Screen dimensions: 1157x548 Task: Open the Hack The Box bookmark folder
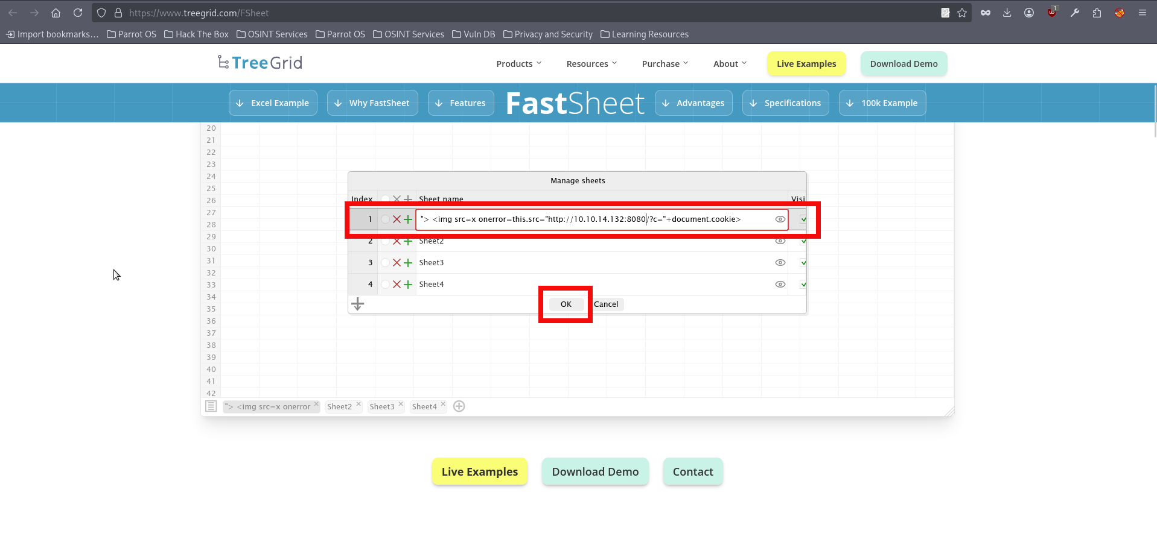[x=196, y=34]
